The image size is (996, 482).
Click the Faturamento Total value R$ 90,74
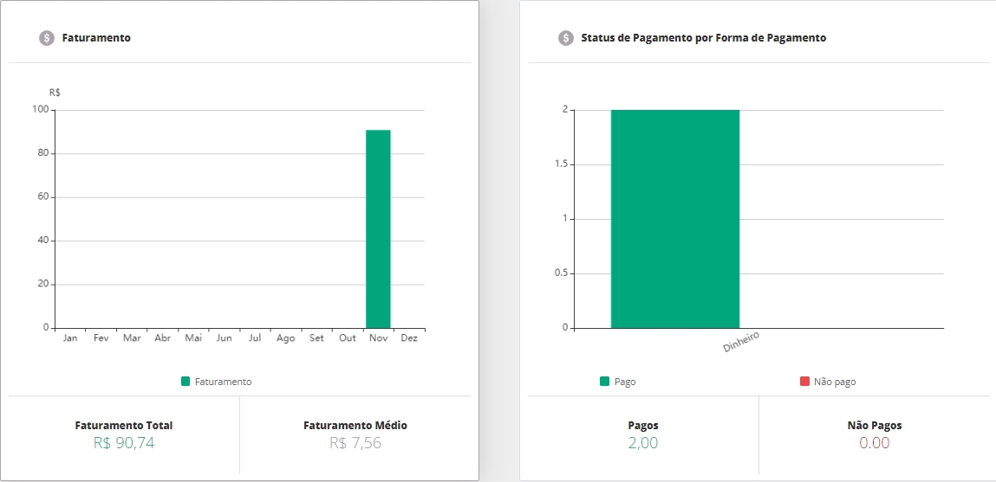[124, 443]
